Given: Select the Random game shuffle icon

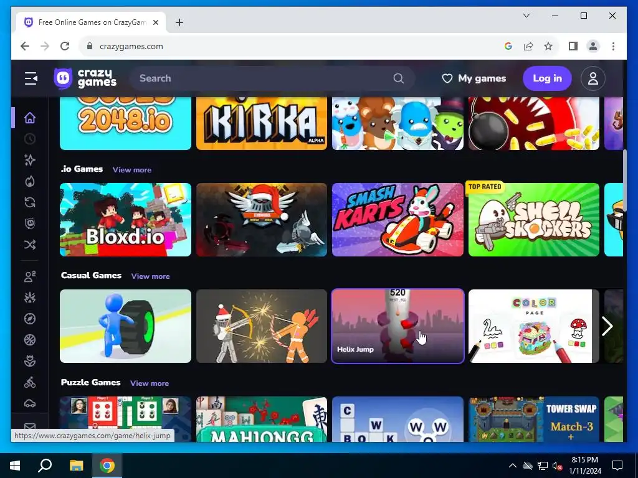Looking at the screenshot, I should click(30, 245).
